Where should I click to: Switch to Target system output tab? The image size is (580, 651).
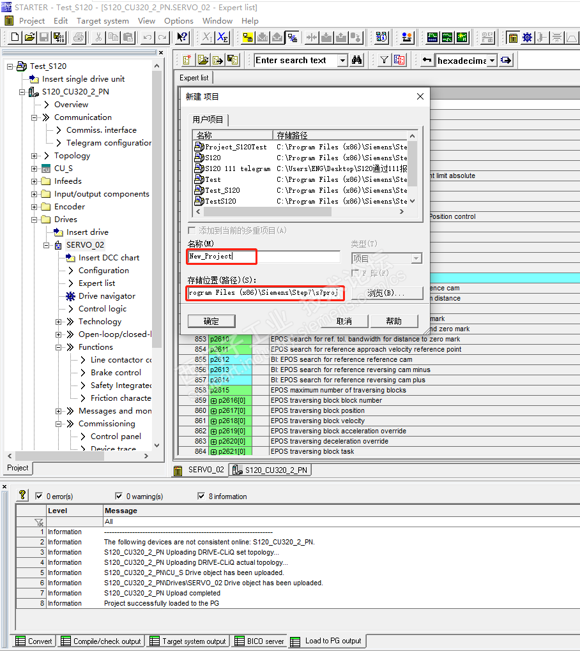click(188, 641)
